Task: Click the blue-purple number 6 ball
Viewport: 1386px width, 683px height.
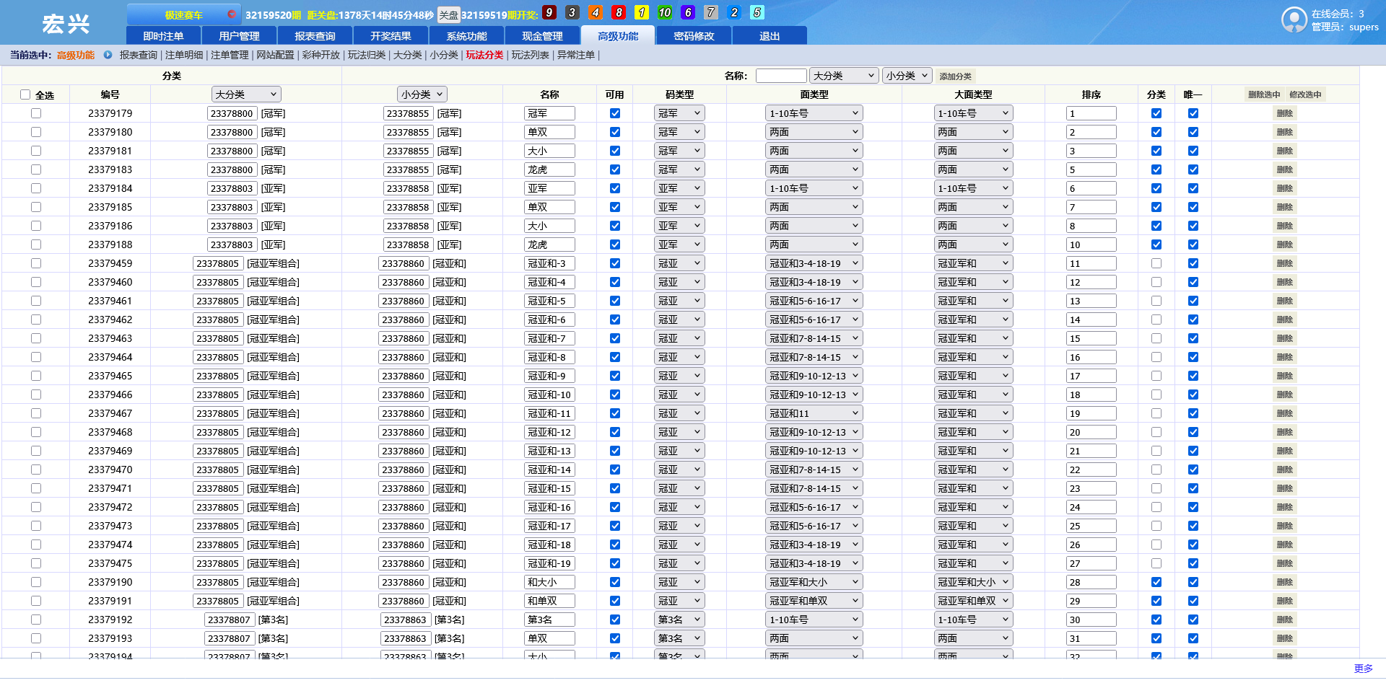Action: [x=688, y=12]
